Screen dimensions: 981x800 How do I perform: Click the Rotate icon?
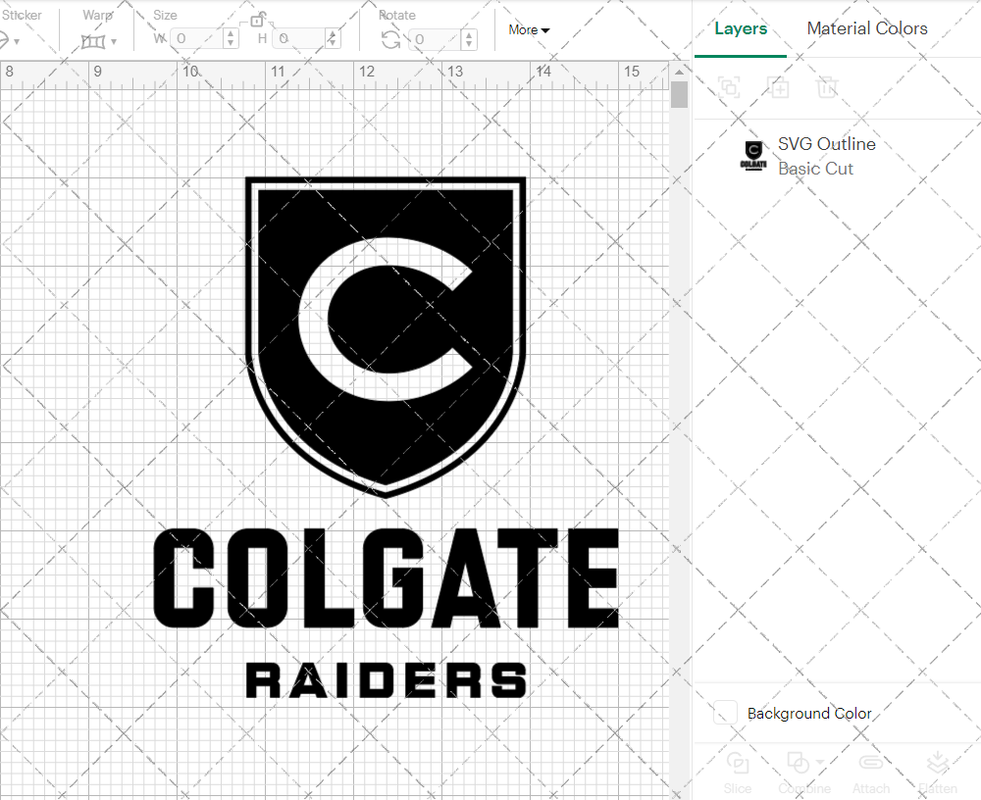pyautogui.click(x=391, y=40)
